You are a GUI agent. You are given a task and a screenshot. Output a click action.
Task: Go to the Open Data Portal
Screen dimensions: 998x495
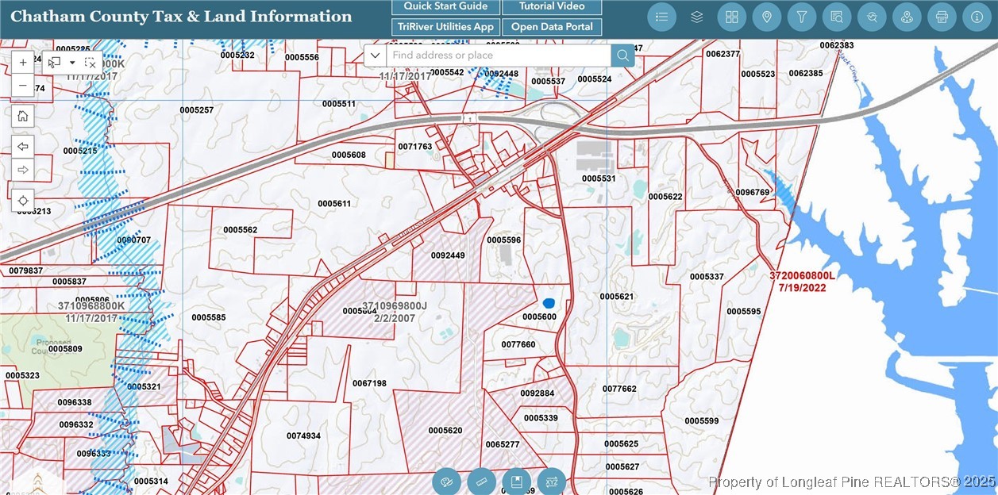(x=552, y=27)
